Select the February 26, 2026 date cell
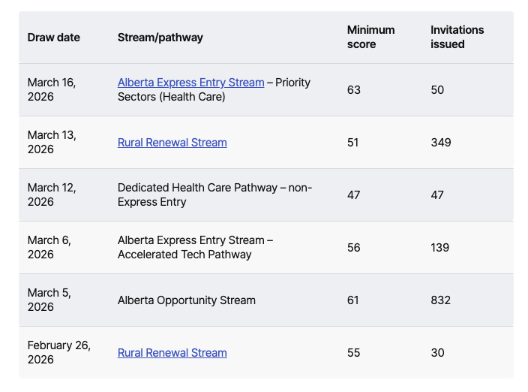This screenshot has height=392, width=528. [x=58, y=352]
